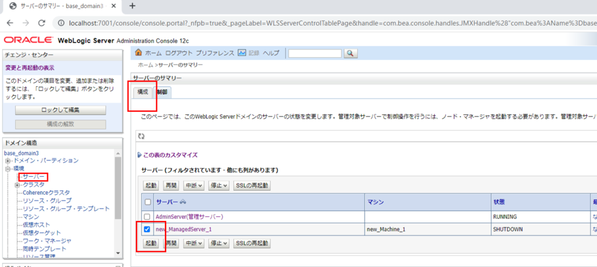
Task: Click the refresh arrows icon above the table
Action: pyautogui.click(x=141, y=136)
